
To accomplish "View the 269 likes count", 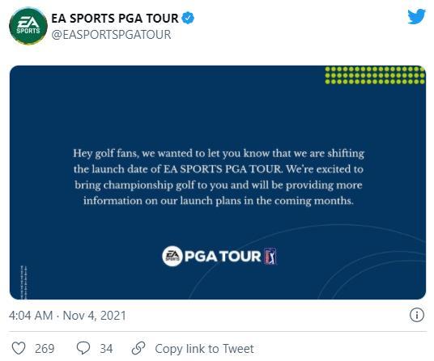I will point(45,349).
